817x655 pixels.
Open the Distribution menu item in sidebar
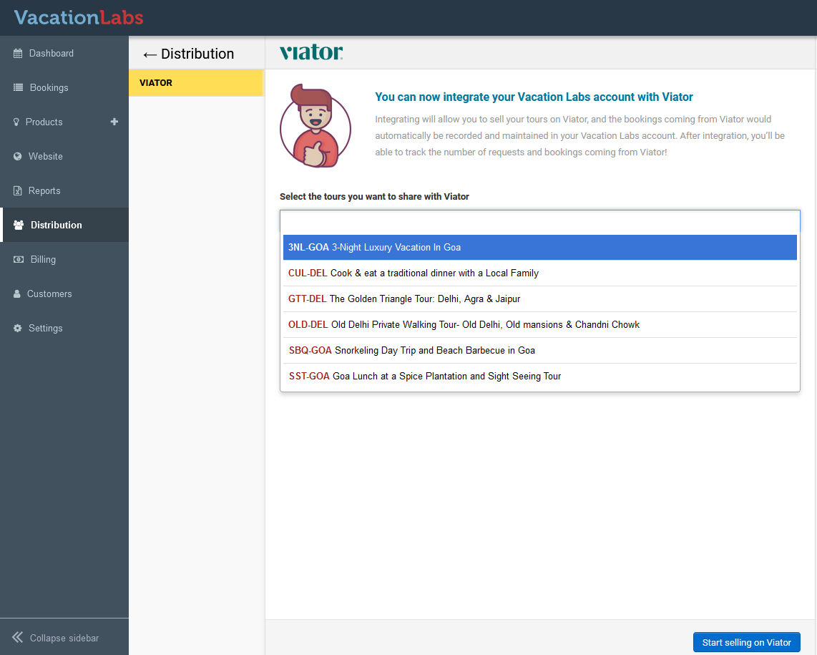[57, 225]
